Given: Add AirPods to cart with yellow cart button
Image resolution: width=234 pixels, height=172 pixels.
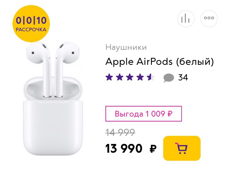Looking at the screenshot, I should coord(182,148).
